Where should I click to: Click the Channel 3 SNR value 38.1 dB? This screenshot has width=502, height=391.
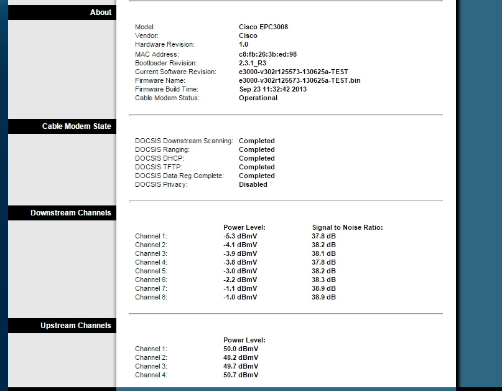(x=323, y=253)
